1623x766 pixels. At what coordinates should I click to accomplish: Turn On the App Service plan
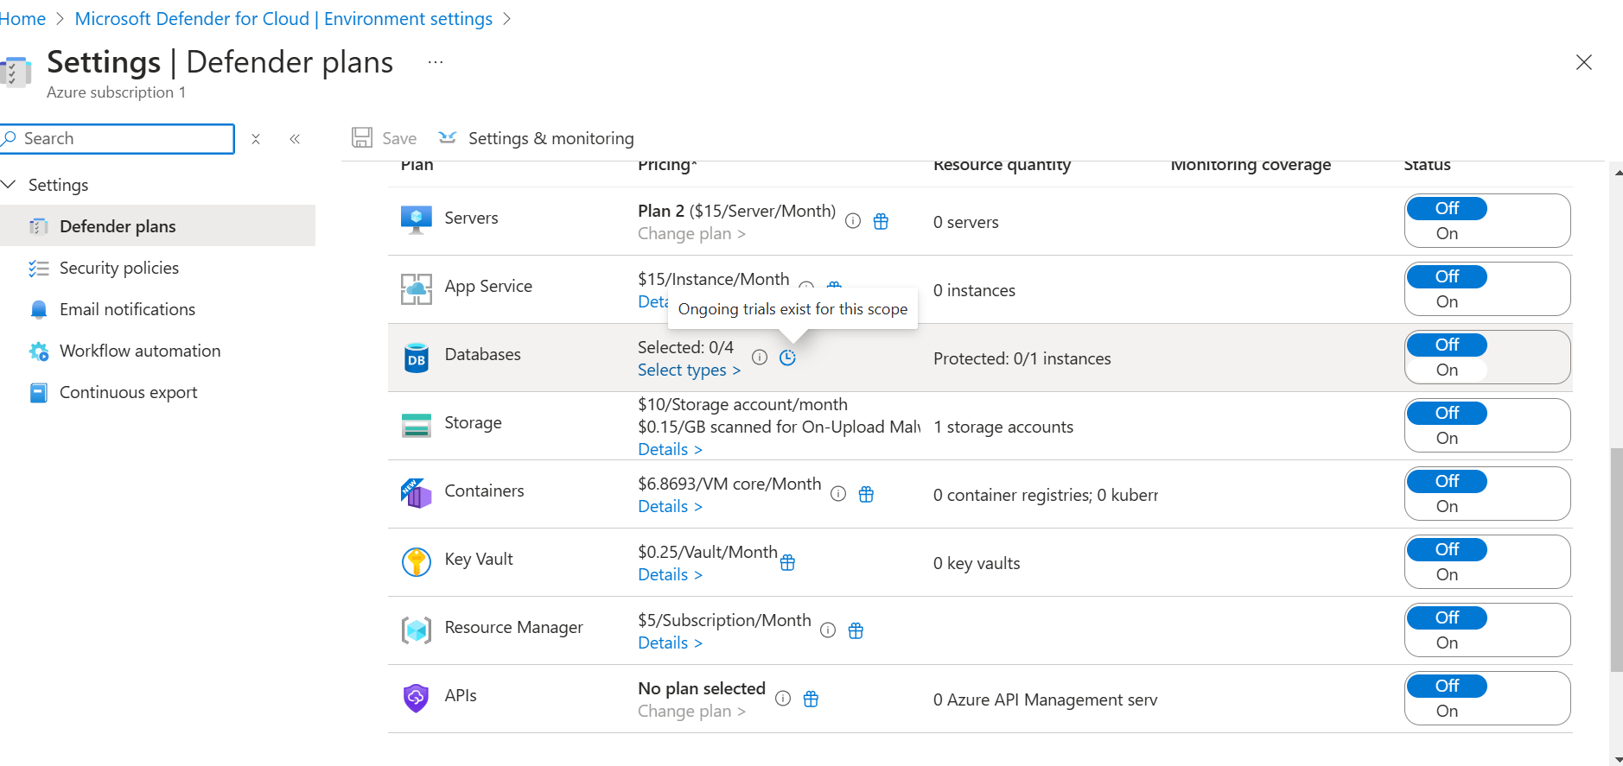pyautogui.click(x=1447, y=301)
